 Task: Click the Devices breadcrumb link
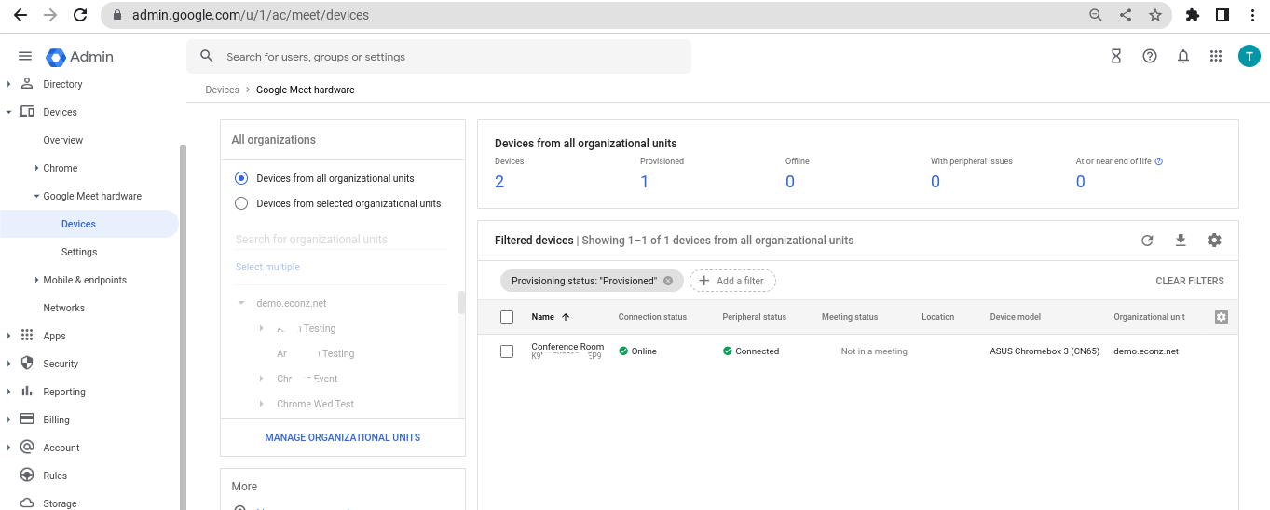tap(222, 90)
